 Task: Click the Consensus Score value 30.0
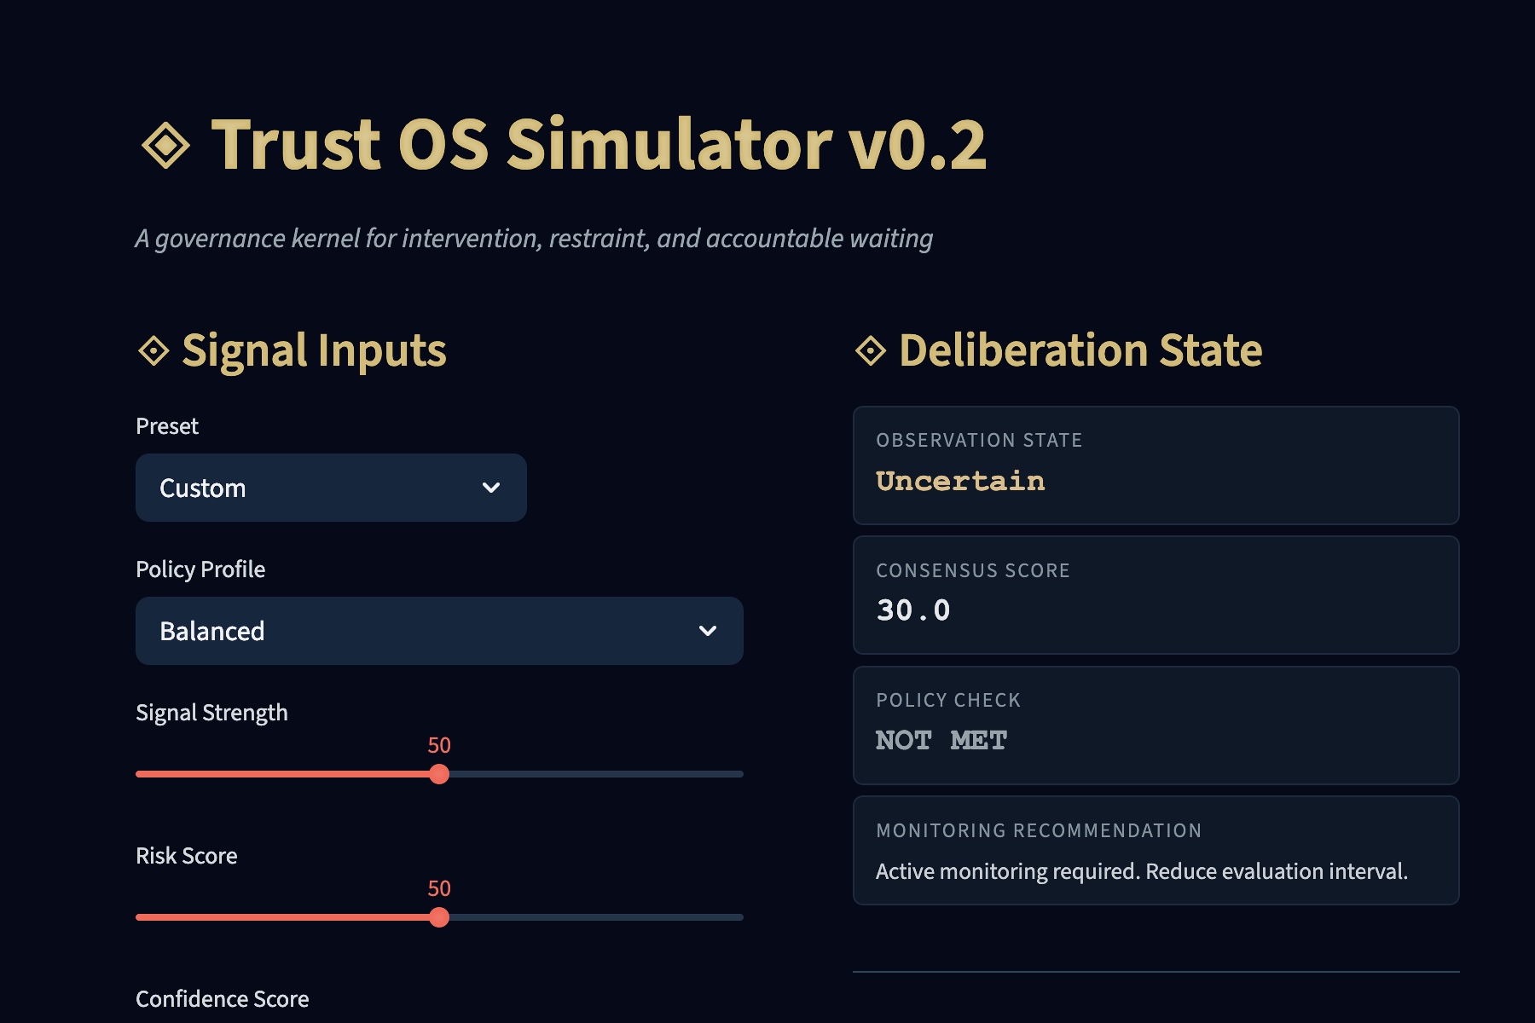[x=913, y=610]
